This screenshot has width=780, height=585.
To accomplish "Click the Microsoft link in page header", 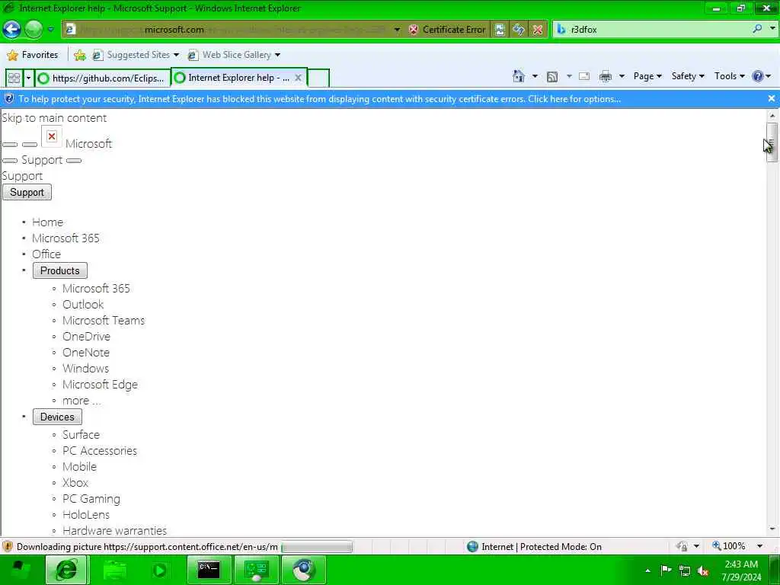I will coord(88,144).
